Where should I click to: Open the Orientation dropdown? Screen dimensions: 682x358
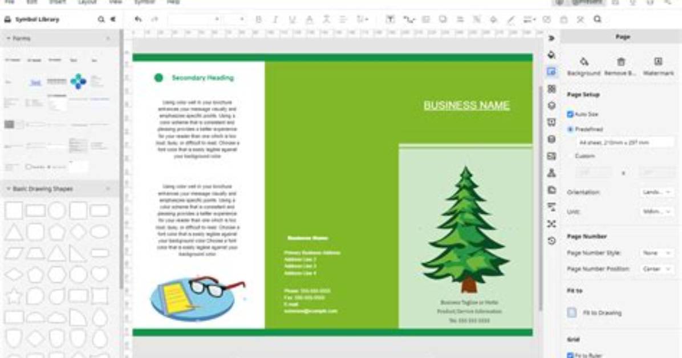(657, 192)
